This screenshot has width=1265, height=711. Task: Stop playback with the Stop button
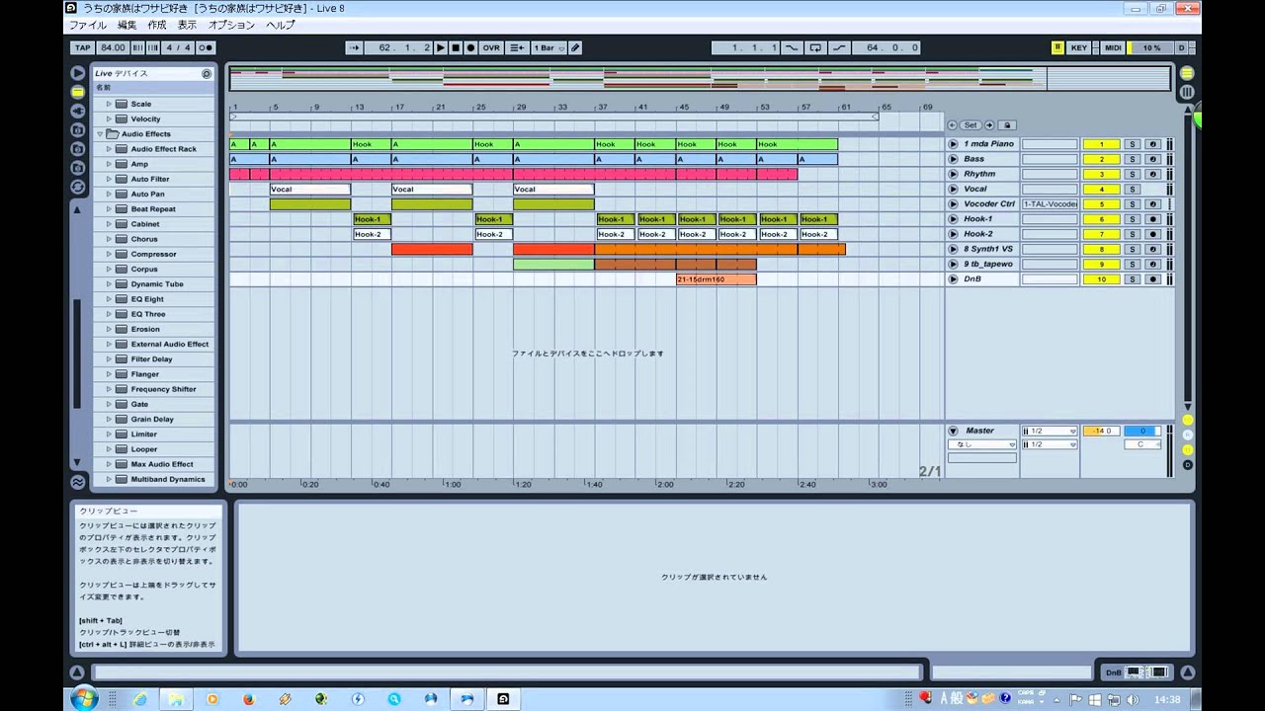tap(456, 47)
